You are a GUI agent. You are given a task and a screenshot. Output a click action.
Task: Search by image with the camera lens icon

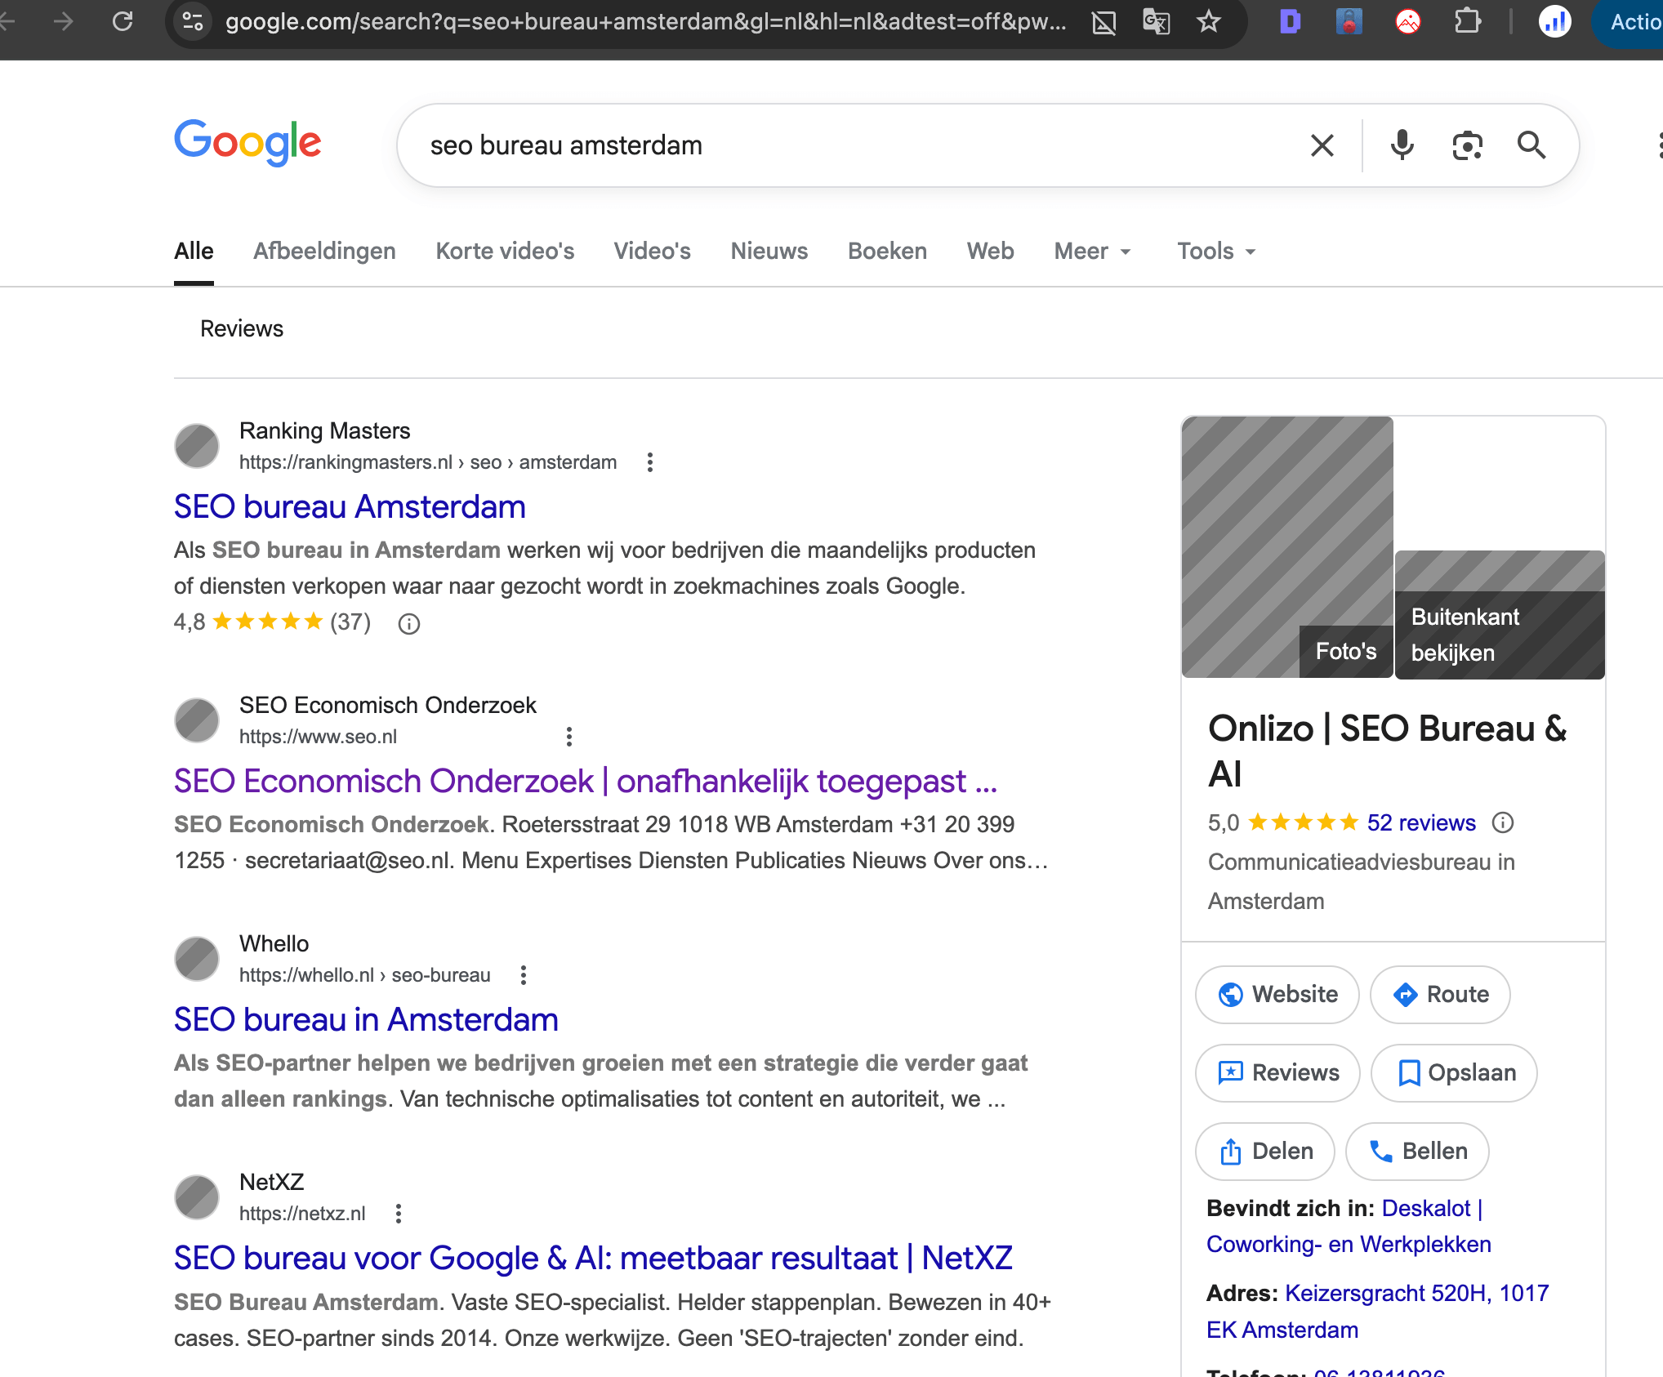1468,145
